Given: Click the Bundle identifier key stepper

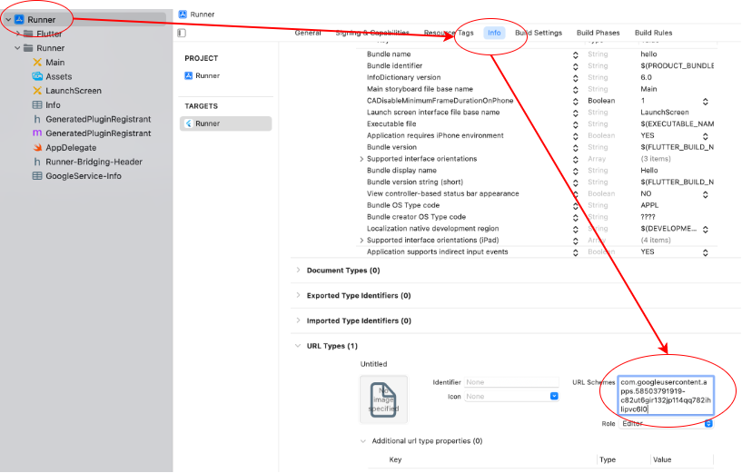Looking at the screenshot, I should point(576,66).
